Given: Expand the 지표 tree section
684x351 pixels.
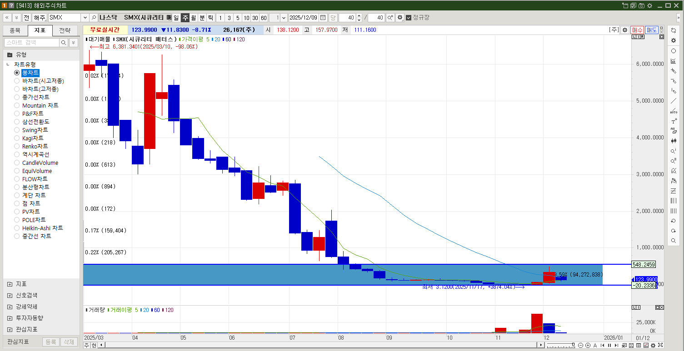Looking at the screenshot, I should (10, 284).
